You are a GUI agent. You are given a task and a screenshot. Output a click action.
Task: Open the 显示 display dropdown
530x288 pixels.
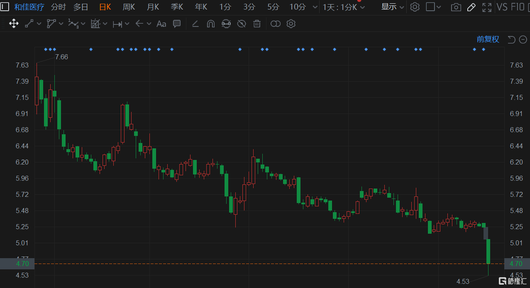(393, 7)
